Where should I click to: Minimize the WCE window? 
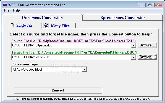point(142,5)
